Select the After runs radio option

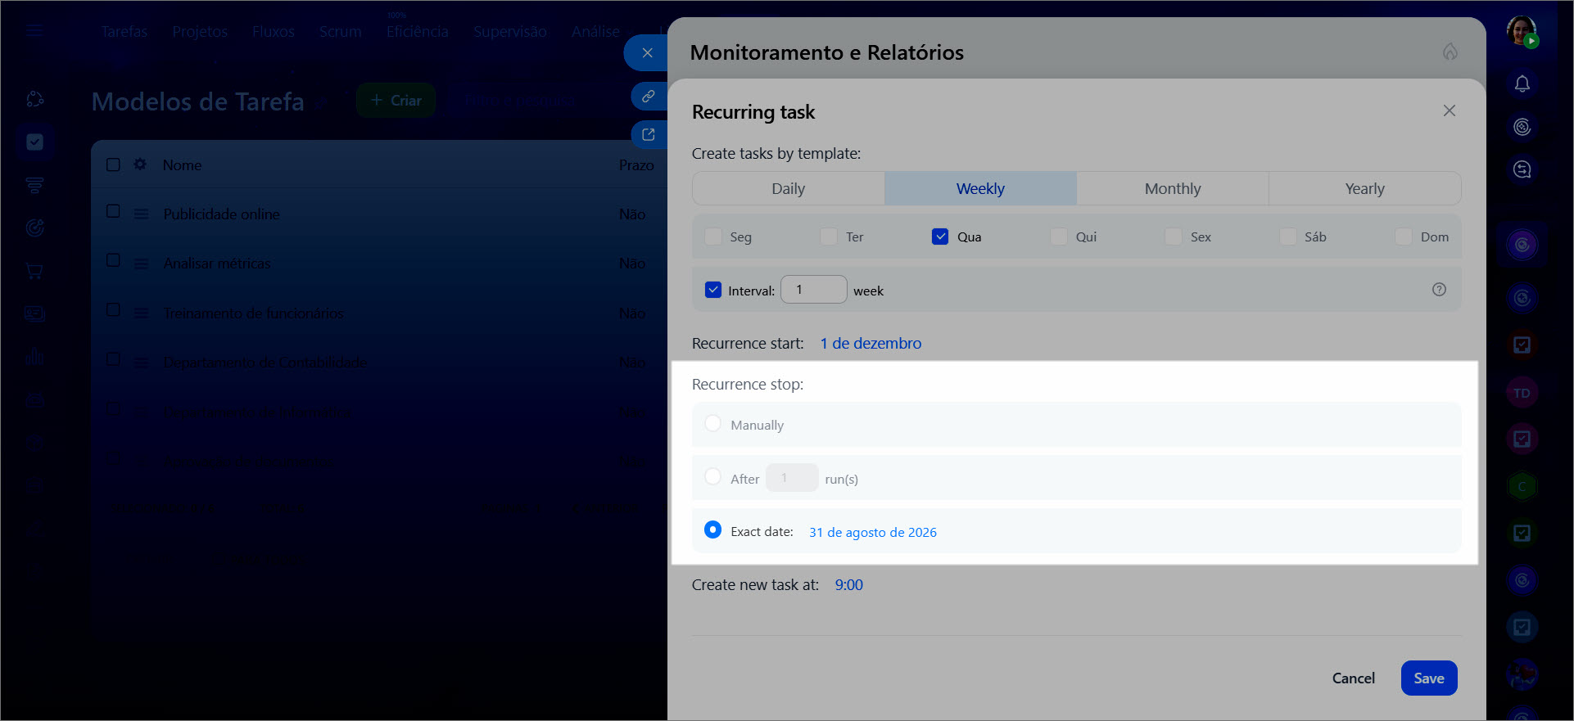[712, 477]
